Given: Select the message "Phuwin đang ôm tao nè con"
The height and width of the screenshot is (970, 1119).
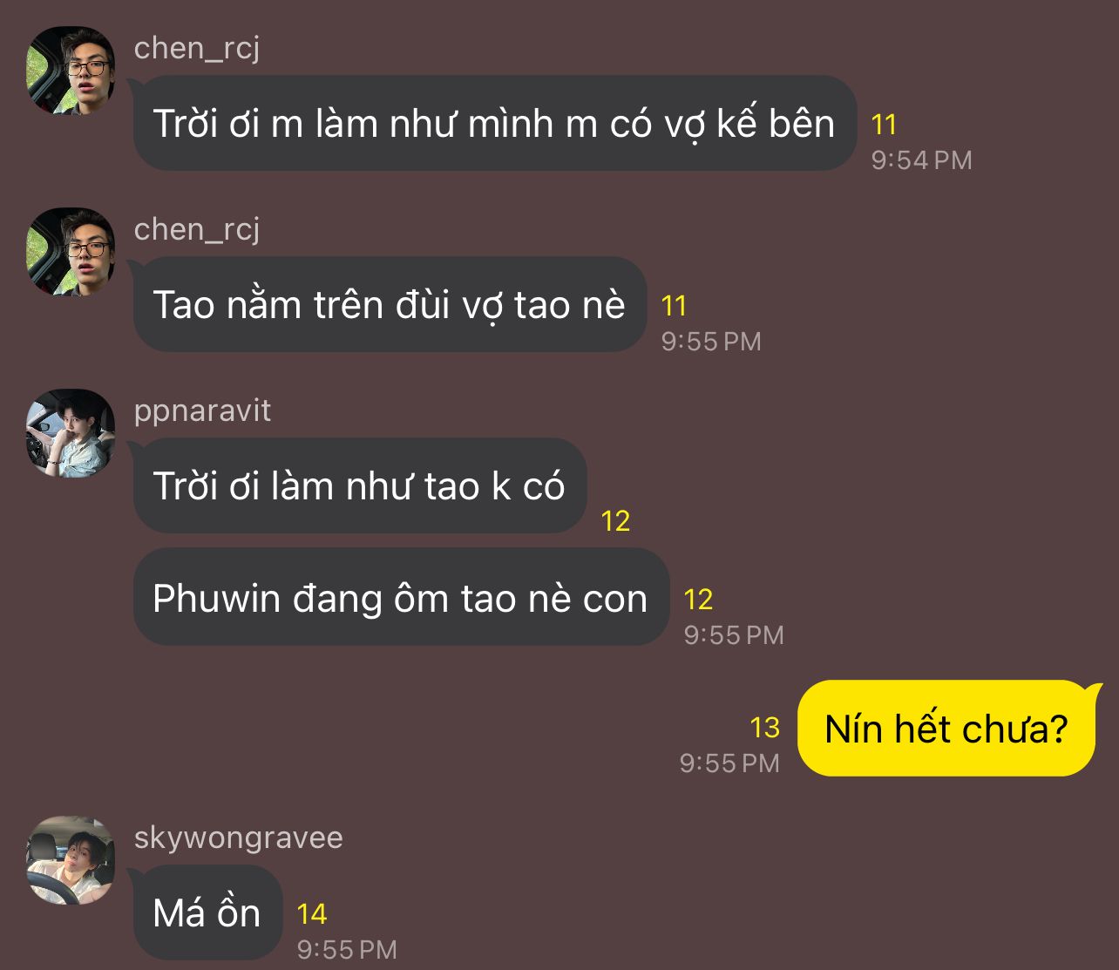Looking at the screenshot, I should pyautogui.click(x=401, y=598).
